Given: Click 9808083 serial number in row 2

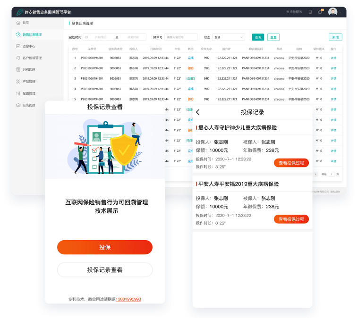Looking at the screenshot, I should (x=115, y=68).
